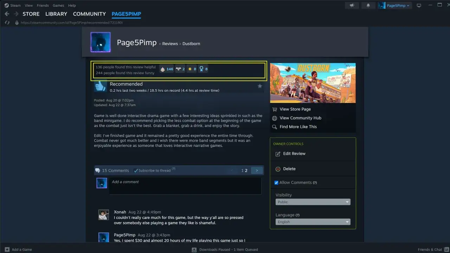Enter Big Picture mode
Screen dimensions: 450x253
[419, 5]
